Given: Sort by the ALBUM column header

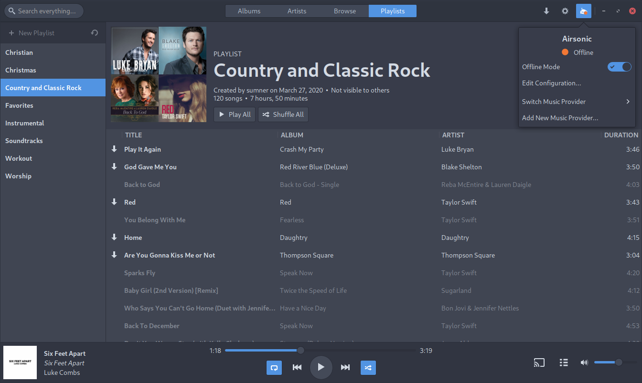Looking at the screenshot, I should point(292,135).
